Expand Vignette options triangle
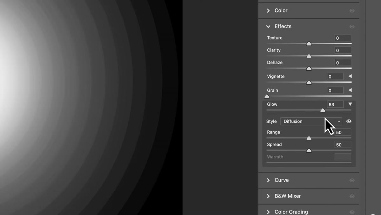 tap(350, 76)
